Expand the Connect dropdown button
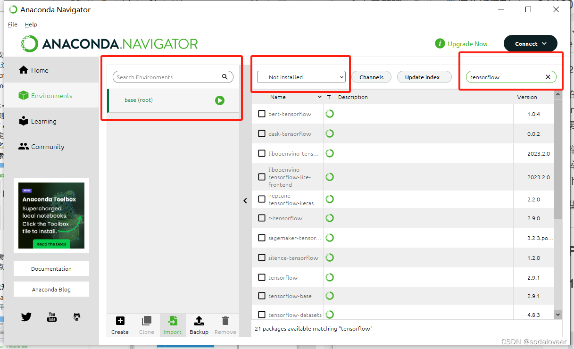 531,43
